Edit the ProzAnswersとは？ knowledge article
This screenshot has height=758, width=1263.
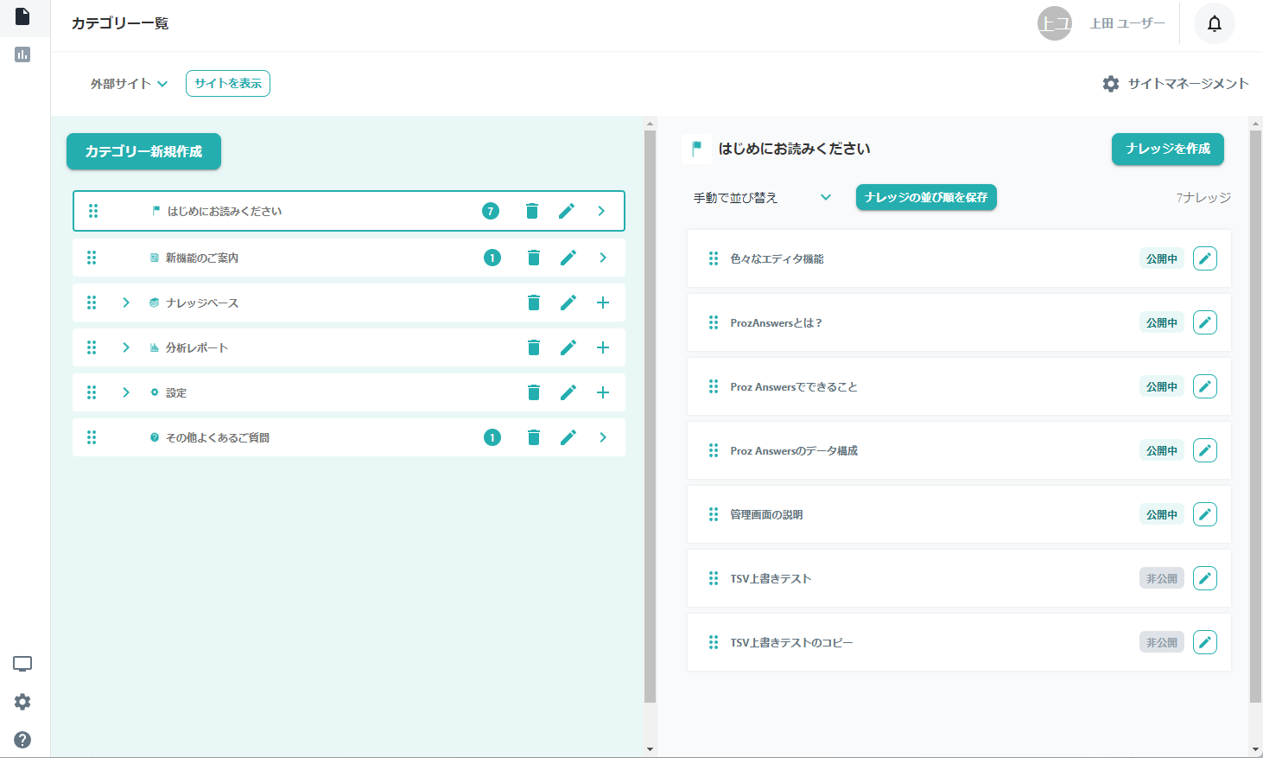(1204, 322)
